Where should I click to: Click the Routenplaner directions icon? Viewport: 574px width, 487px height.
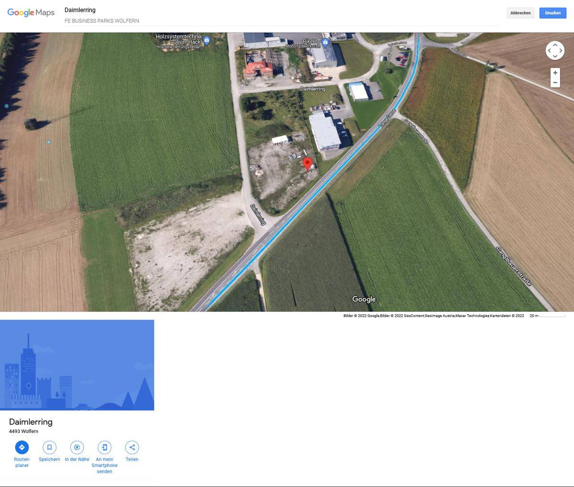click(x=22, y=447)
